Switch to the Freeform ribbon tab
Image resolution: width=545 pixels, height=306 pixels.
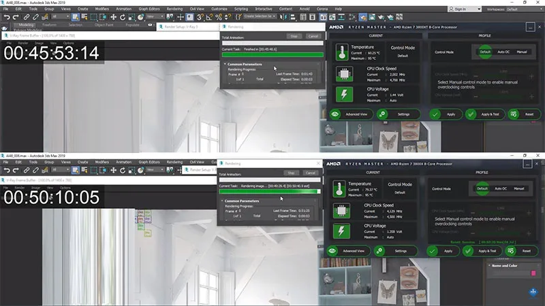pyautogui.click(x=49, y=25)
